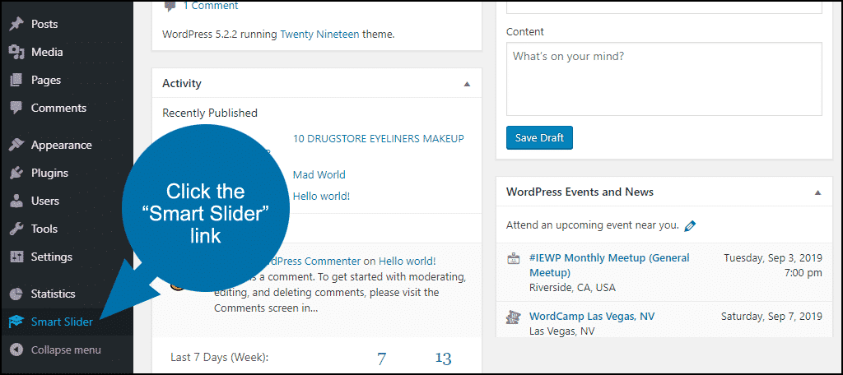Click the WordCamp icon beside Las Vegas event
This screenshot has height=375, width=843.
click(513, 317)
